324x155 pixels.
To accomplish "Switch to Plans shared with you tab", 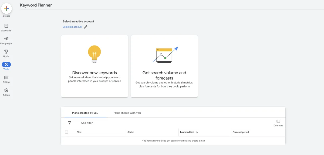I will tap(127, 113).
